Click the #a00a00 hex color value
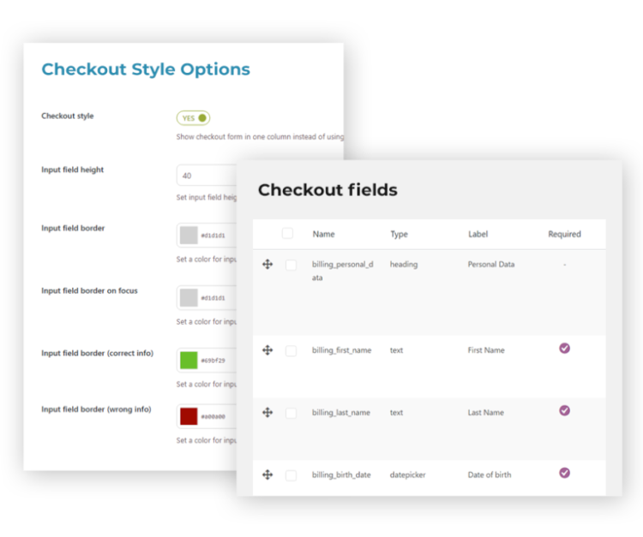This screenshot has height=537, width=643. pos(213,417)
